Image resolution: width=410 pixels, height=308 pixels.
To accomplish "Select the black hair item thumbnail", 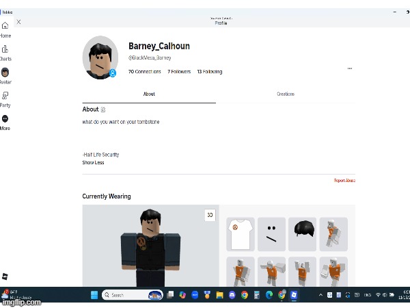I will tap(302, 234).
